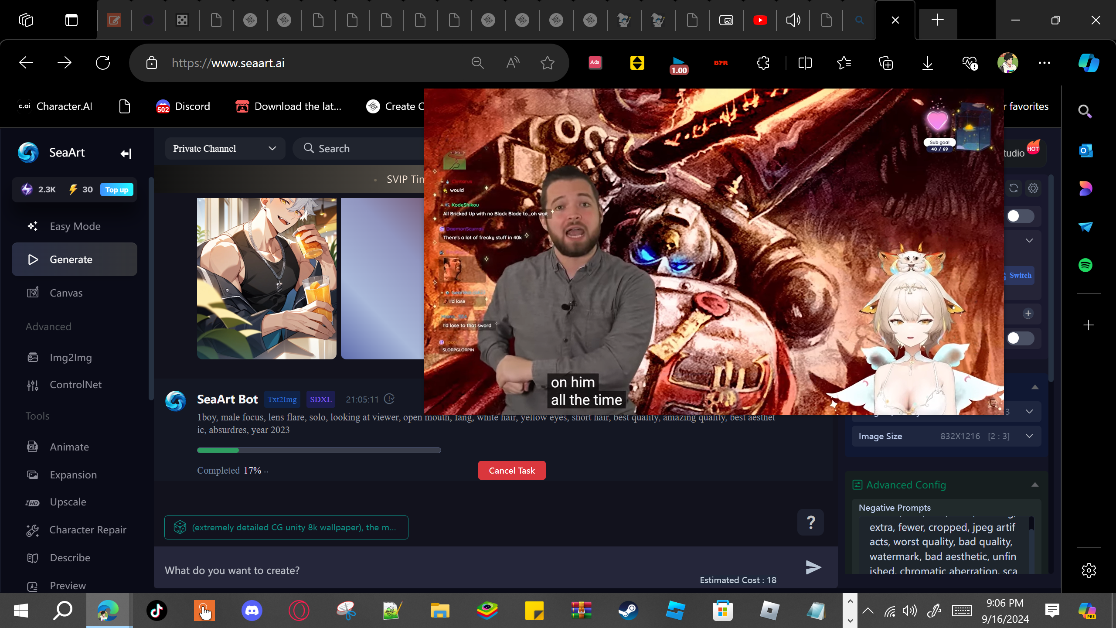Screen dimensions: 1116x628
Task: Click the browser address bar URL
Action: pyautogui.click(x=228, y=63)
